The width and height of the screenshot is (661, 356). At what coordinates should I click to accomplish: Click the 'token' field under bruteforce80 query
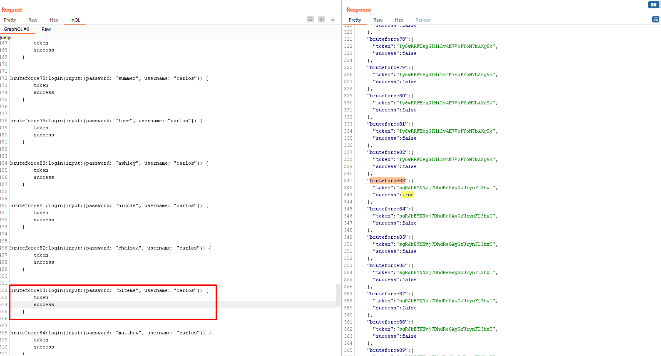point(41,170)
